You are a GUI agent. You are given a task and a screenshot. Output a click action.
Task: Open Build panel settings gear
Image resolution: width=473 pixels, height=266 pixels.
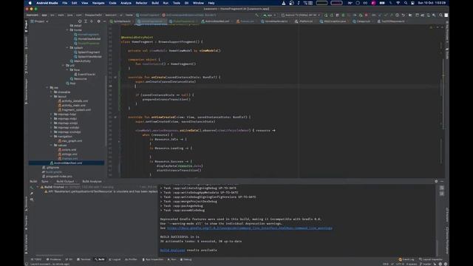coord(436,181)
